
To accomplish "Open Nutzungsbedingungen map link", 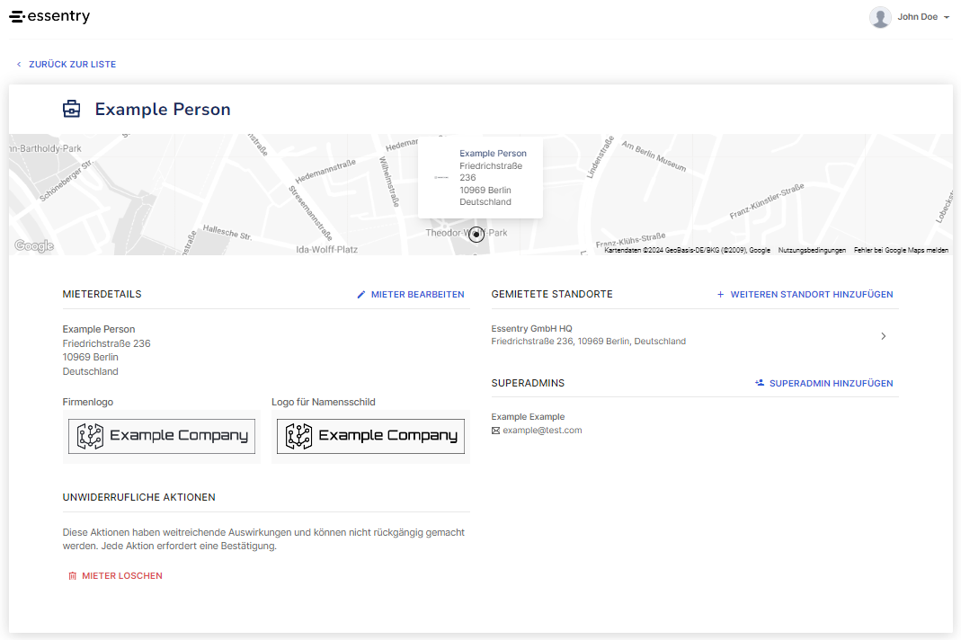I will 812,250.
